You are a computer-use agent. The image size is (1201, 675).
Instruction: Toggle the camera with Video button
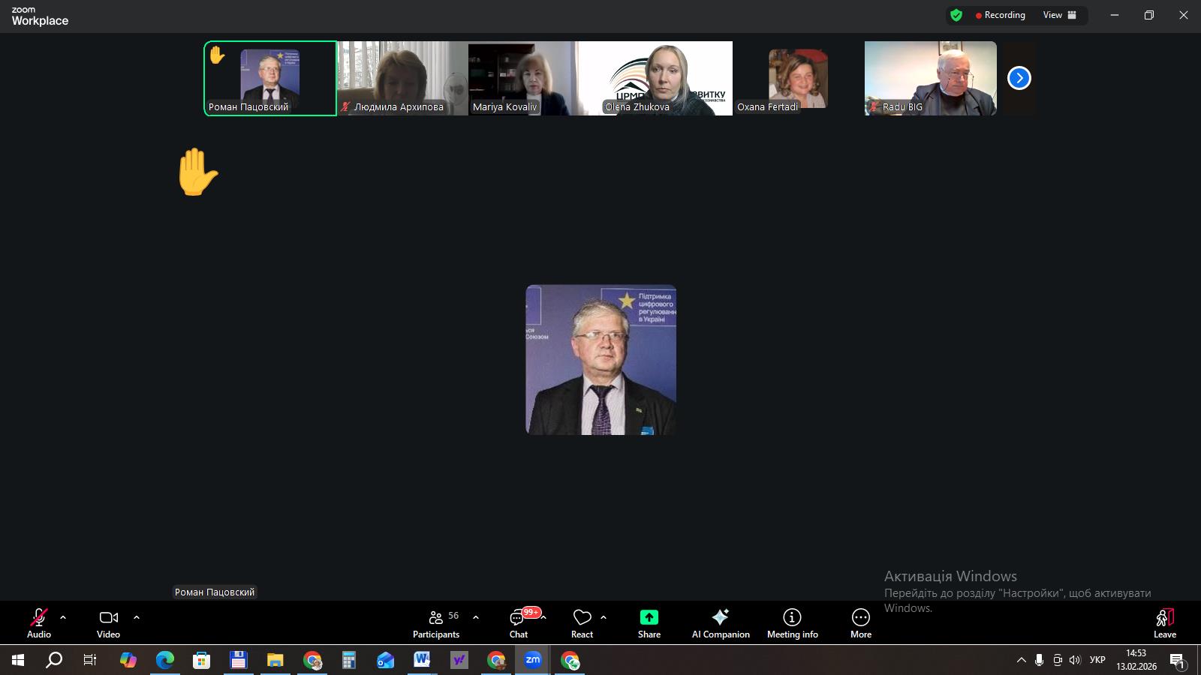click(108, 622)
